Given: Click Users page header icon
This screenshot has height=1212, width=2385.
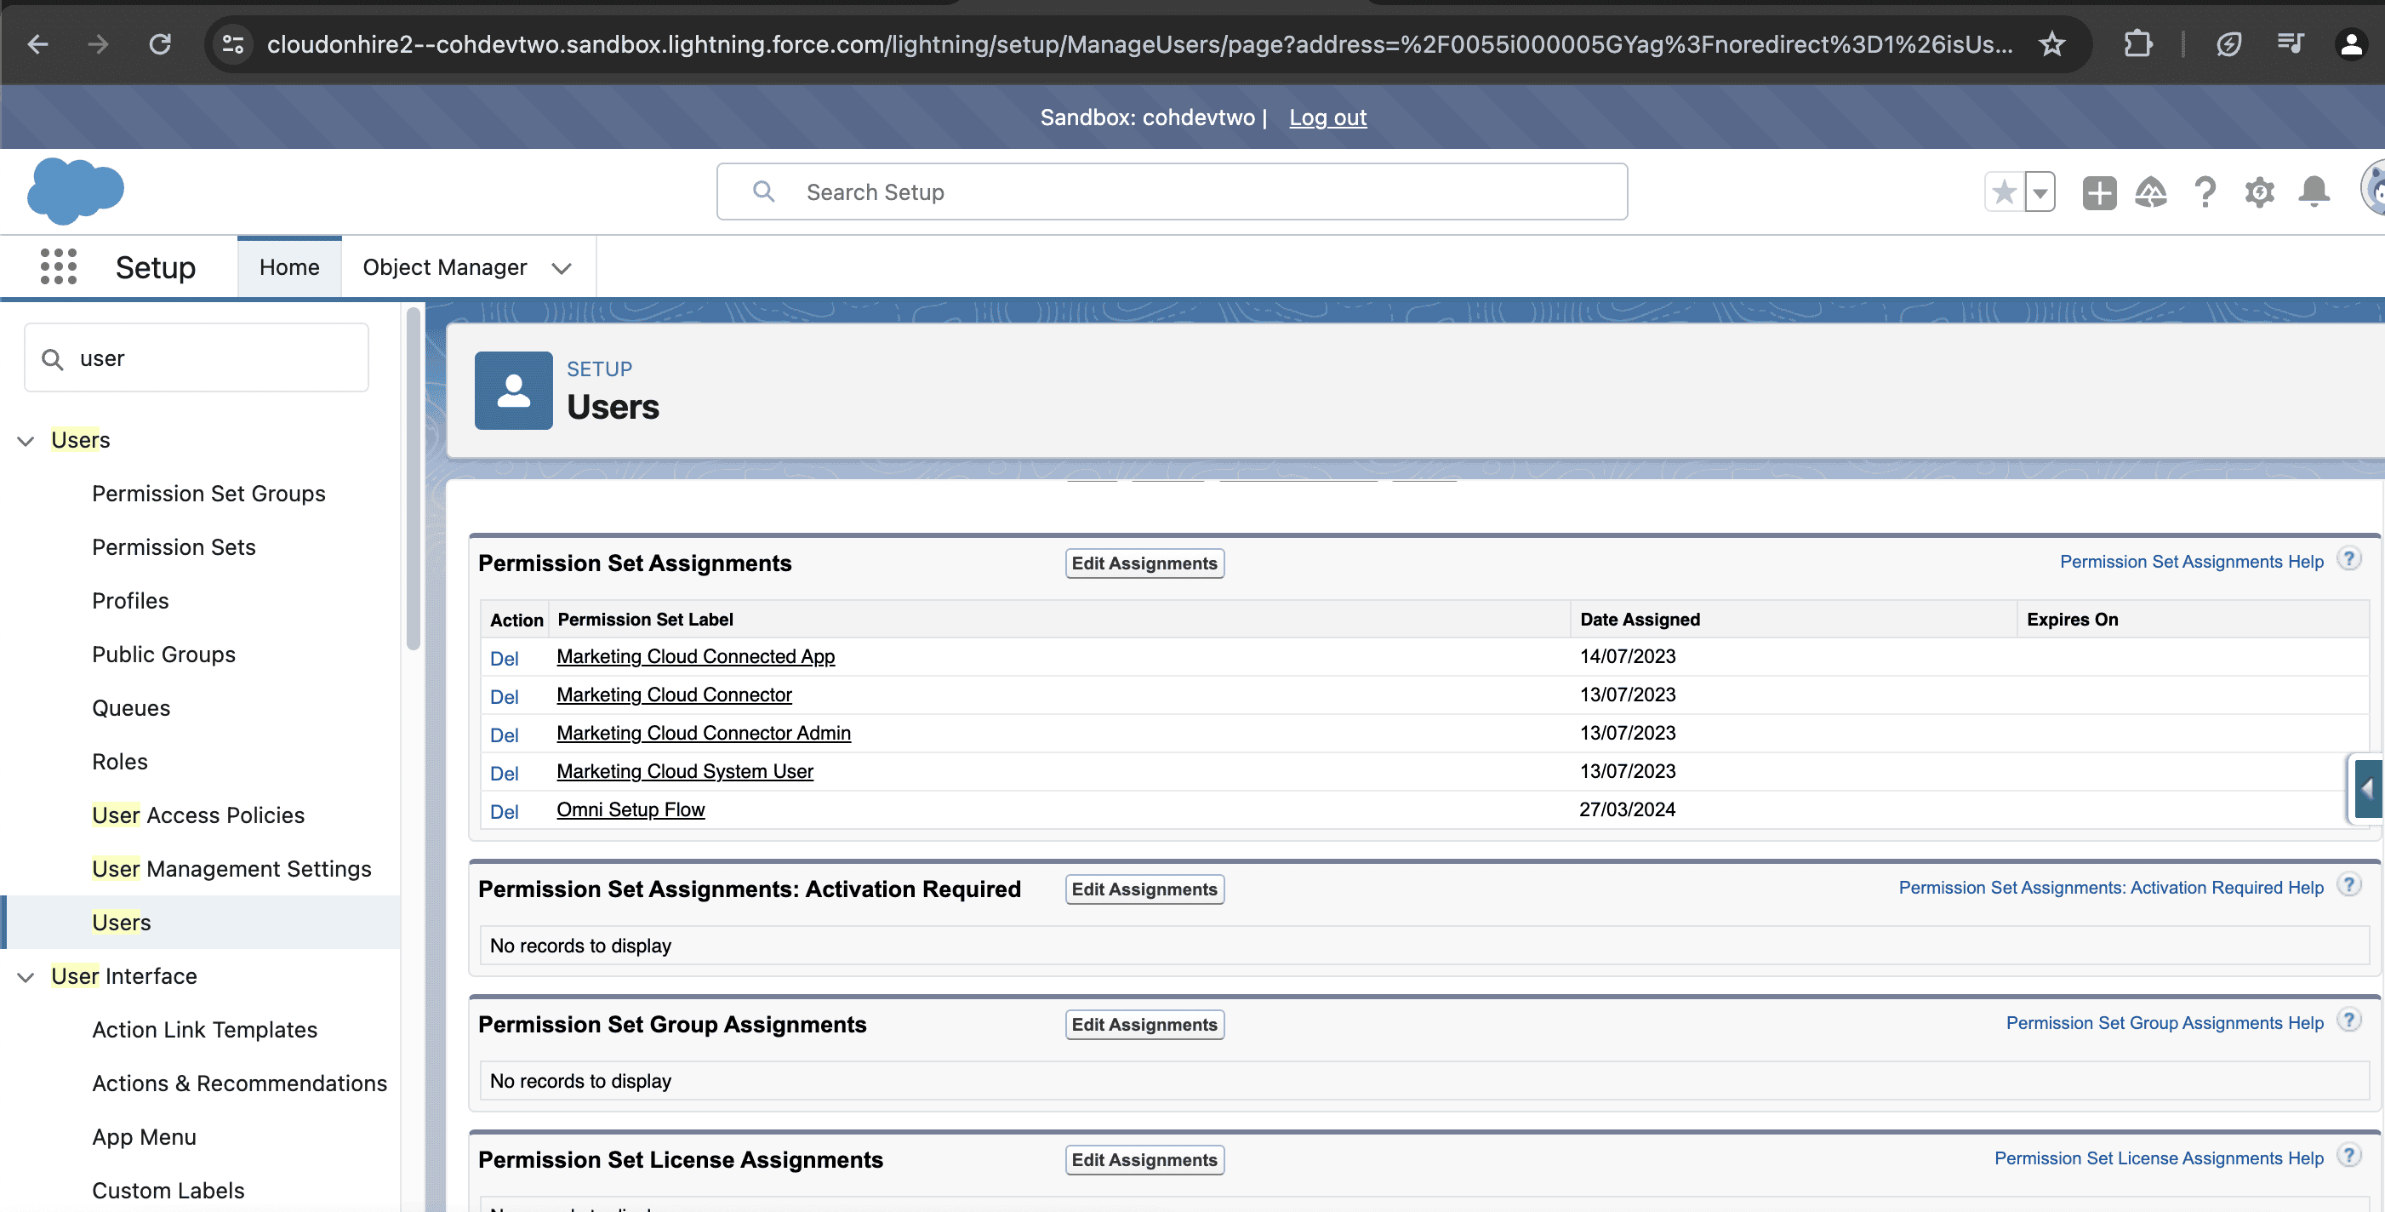Looking at the screenshot, I should click(x=514, y=390).
